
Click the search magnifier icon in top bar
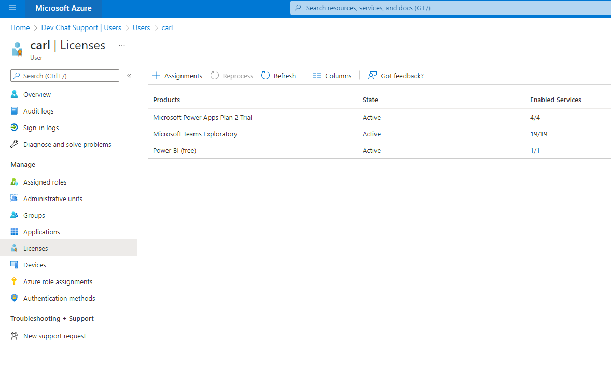(298, 8)
